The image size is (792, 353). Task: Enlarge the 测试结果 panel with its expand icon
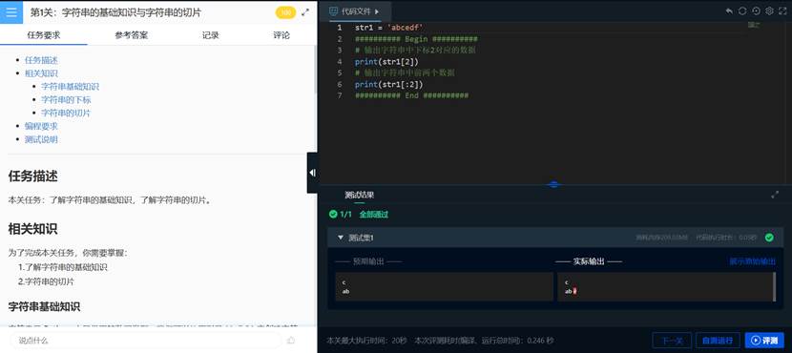click(775, 195)
